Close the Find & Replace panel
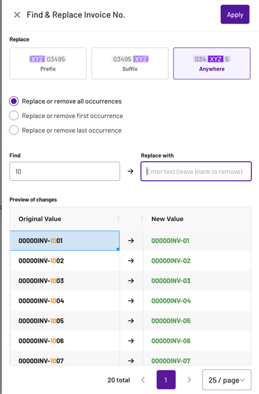The width and height of the screenshot is (259, 394). click(x=17, y=15)
